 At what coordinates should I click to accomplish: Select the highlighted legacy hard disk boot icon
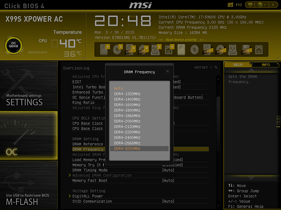pos(181,49)
